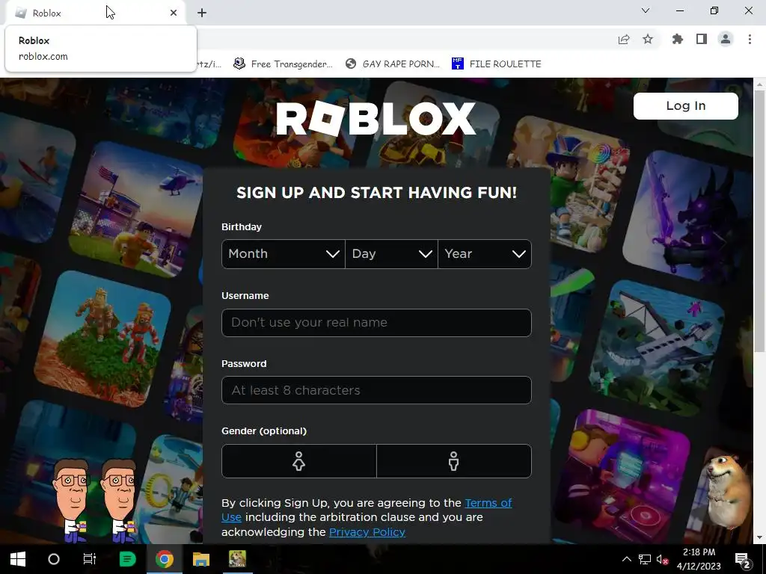The height and width of the screenshot is (574, 766).
Task: Open the notification center icon
Action: click(743, 559)
